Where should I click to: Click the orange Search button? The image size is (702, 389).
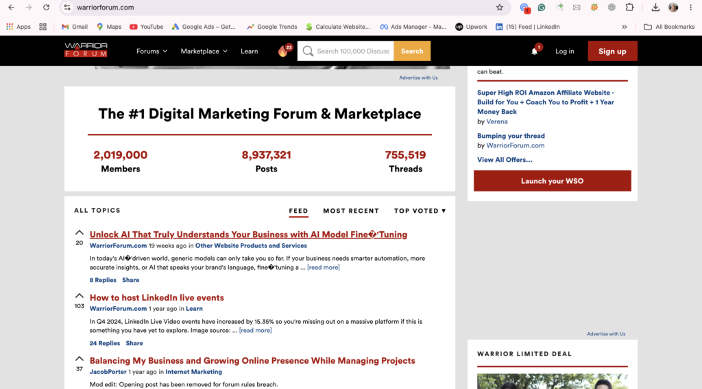(412, 51)
